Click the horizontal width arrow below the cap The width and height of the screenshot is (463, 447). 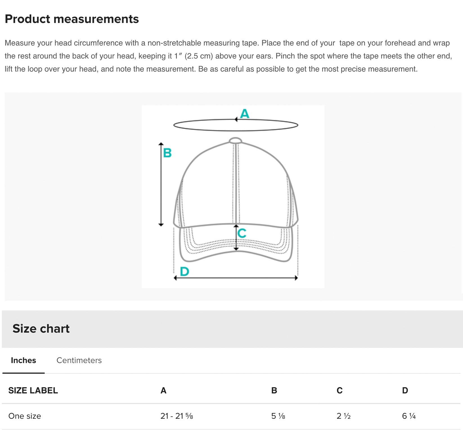coord(236,278)
